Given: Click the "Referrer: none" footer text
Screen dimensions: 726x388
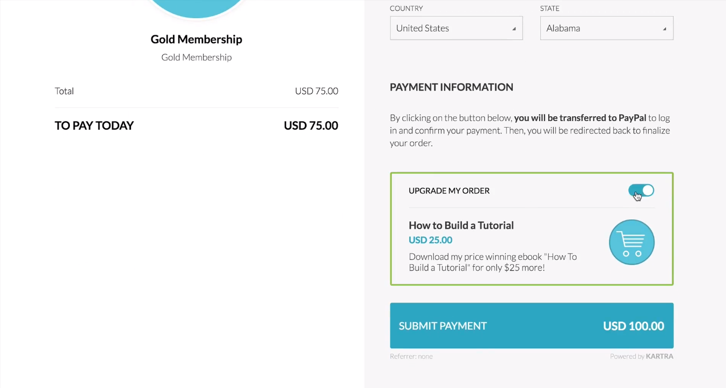Looking at the screenshot, I should click(x=411, y=356).
